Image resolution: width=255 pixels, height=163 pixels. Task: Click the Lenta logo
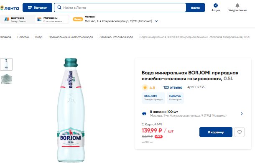tap(10, 8)
